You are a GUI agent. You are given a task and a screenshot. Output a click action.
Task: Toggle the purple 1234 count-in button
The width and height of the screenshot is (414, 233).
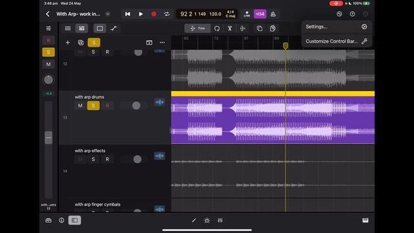pyautogui.click(x=260, y=14)
